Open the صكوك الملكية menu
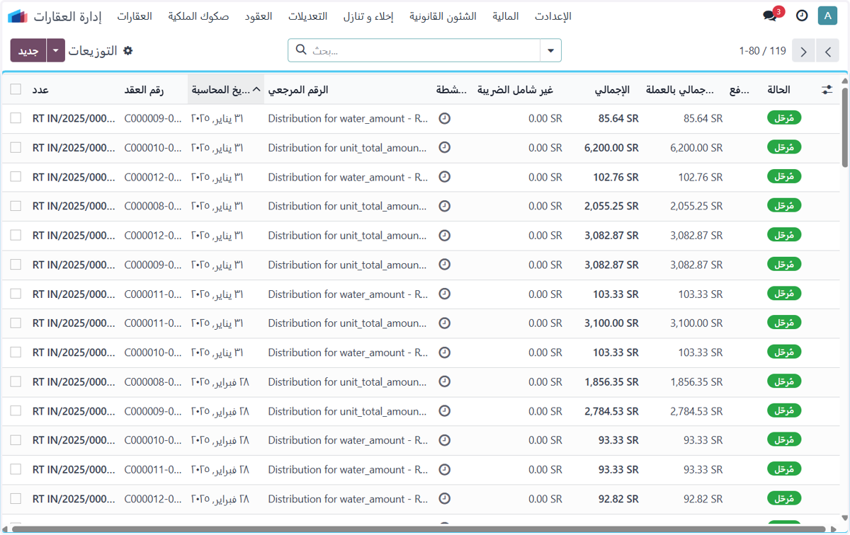The image size is (850, 535). point(198,16)
